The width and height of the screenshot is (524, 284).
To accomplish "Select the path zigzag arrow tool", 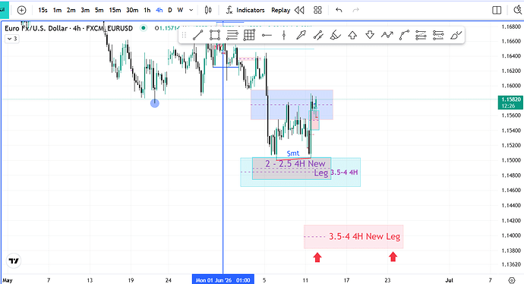I will click(387, 35).
